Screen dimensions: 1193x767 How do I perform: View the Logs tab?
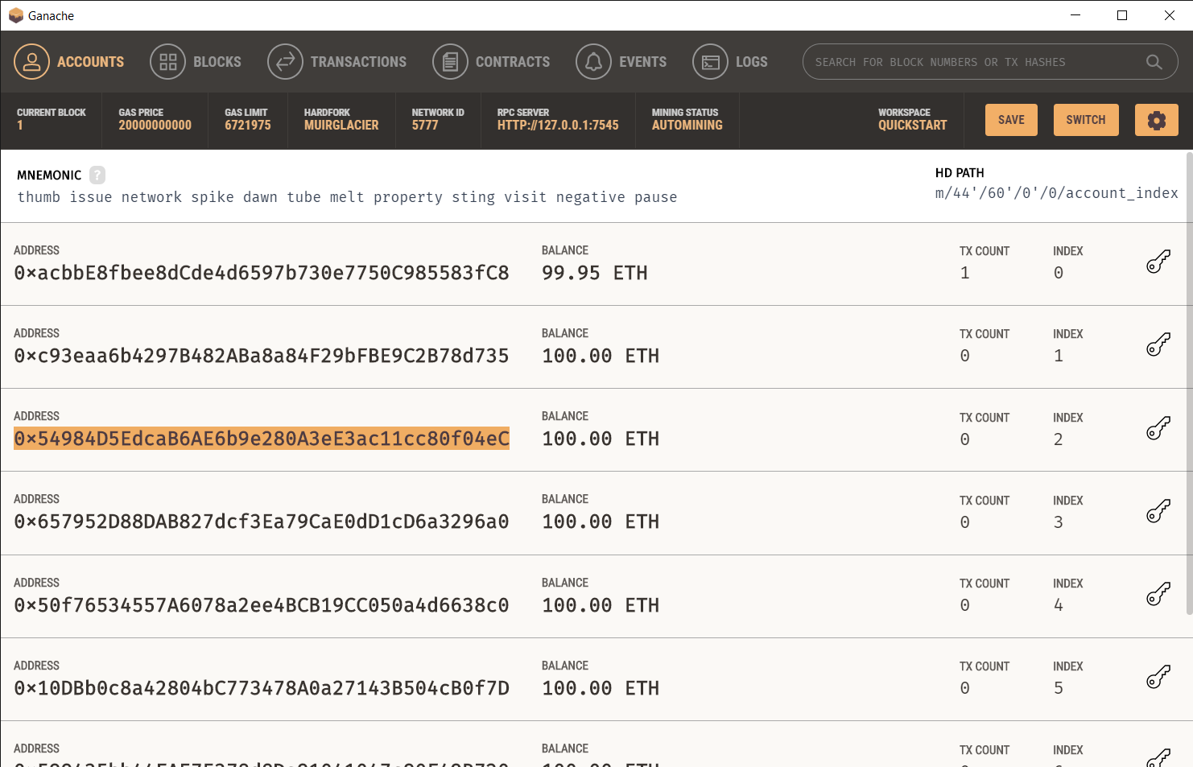[730, 62]
